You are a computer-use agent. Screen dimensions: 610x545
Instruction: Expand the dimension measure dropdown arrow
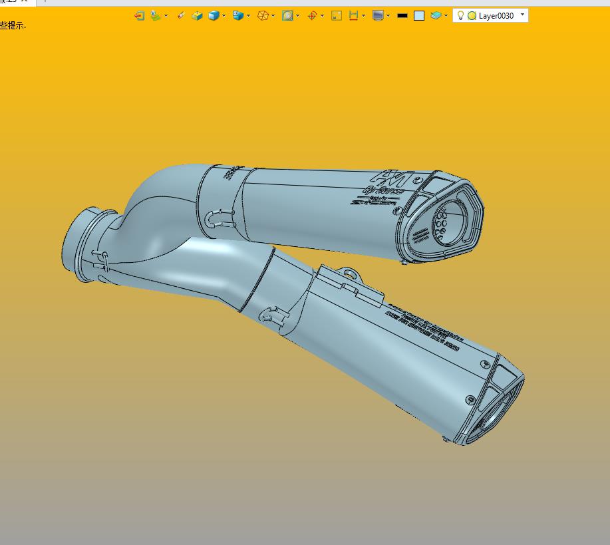(364, 16)
